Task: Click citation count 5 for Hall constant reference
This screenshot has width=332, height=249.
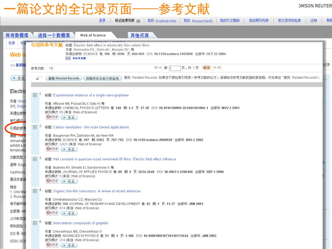Action: point(60,176)
